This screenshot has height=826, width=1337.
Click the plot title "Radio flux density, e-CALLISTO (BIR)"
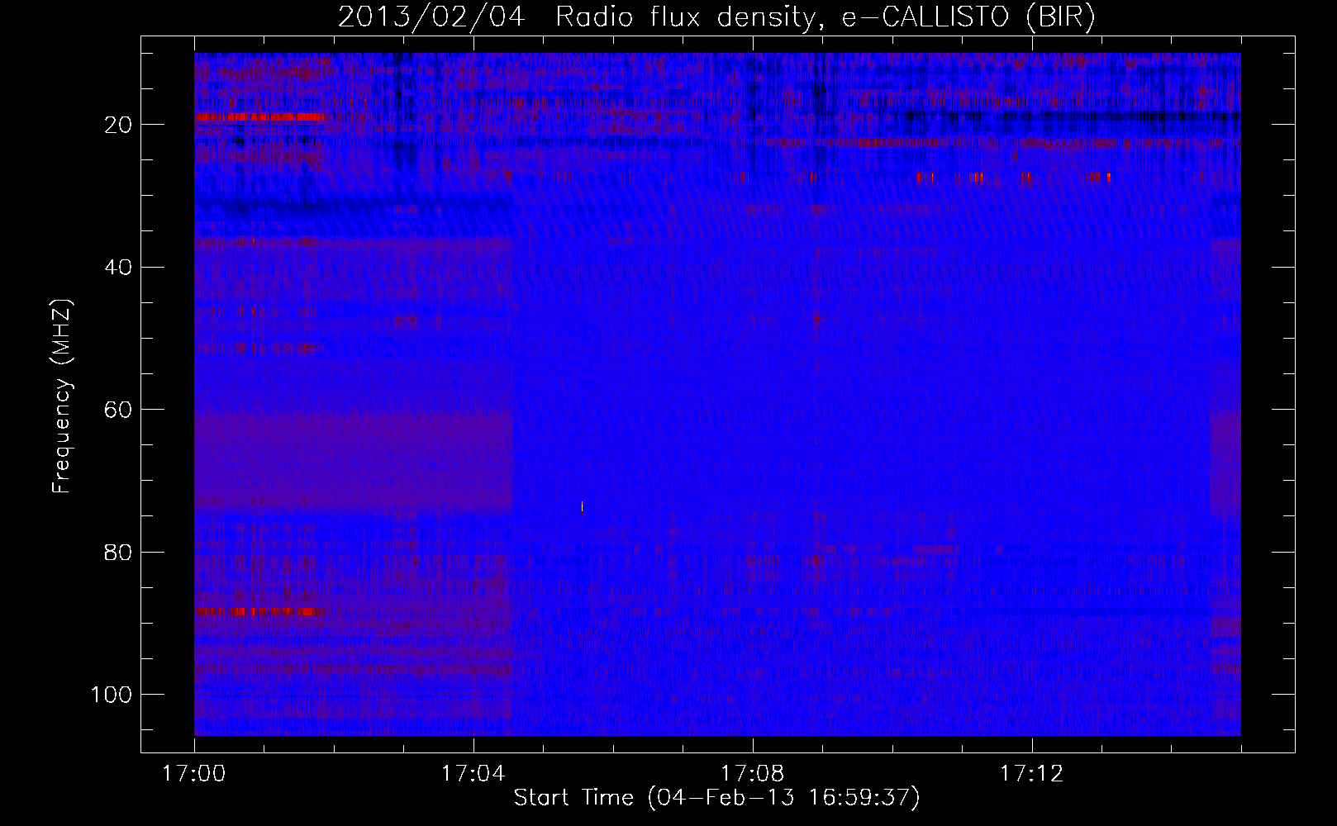825,17
